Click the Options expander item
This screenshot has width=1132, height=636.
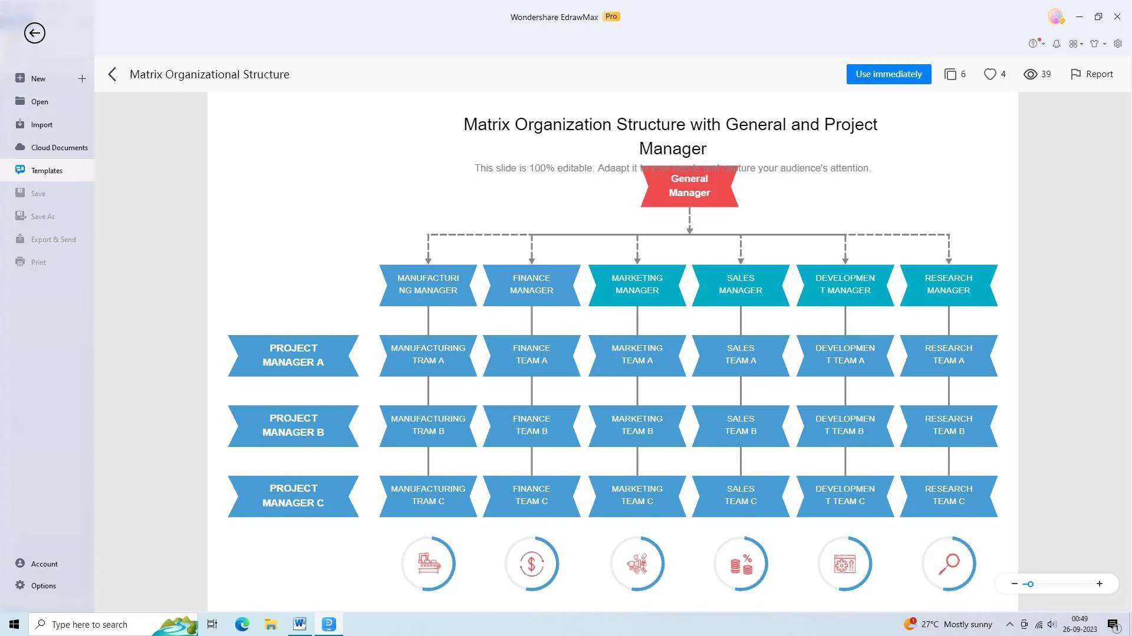point(43,585)
